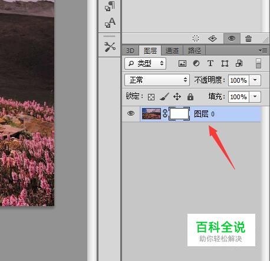Click the apply mask diamond icon
Screen dimensions: 270x261
coord(212,38)
